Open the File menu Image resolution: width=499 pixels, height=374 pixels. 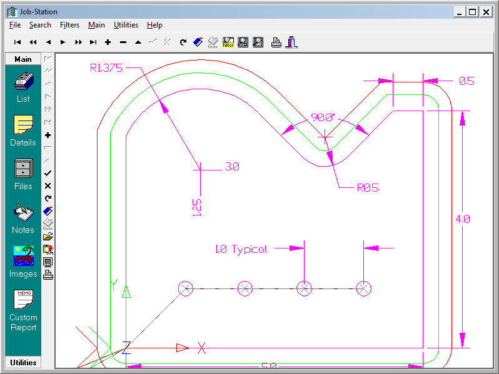point(15,25)
